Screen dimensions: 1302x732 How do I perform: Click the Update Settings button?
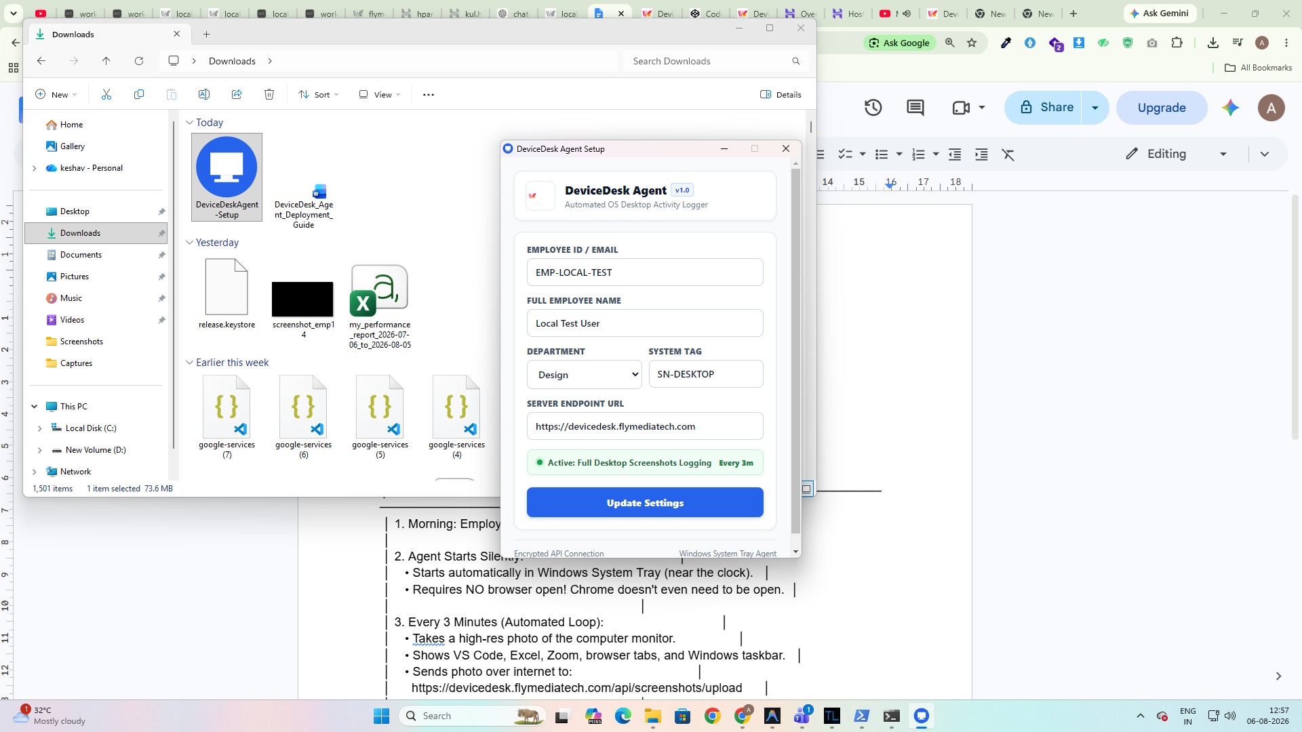[645, 502]
